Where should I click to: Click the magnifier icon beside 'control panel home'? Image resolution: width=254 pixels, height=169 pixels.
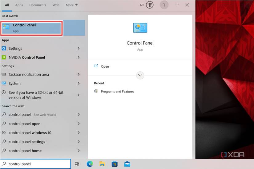pyautogui.click(x=4, y=151)
